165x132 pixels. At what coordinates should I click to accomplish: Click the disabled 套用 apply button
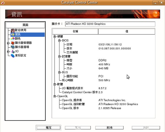[x=78, y=128]
